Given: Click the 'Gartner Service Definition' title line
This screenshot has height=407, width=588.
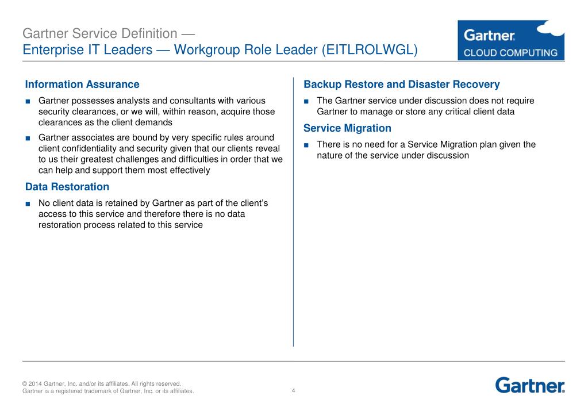Looking at the screenshot, I should (x=109, y=33).
